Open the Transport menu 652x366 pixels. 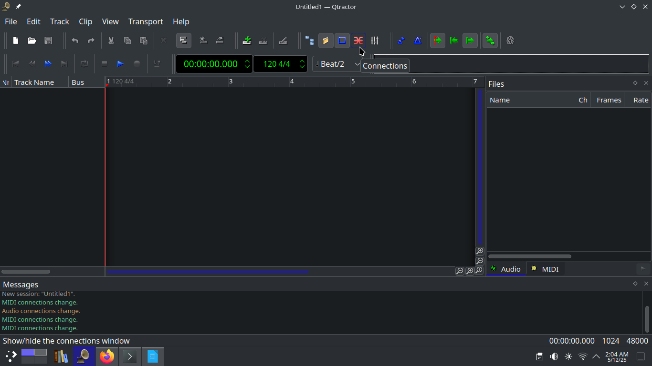[x=146, y=21]
